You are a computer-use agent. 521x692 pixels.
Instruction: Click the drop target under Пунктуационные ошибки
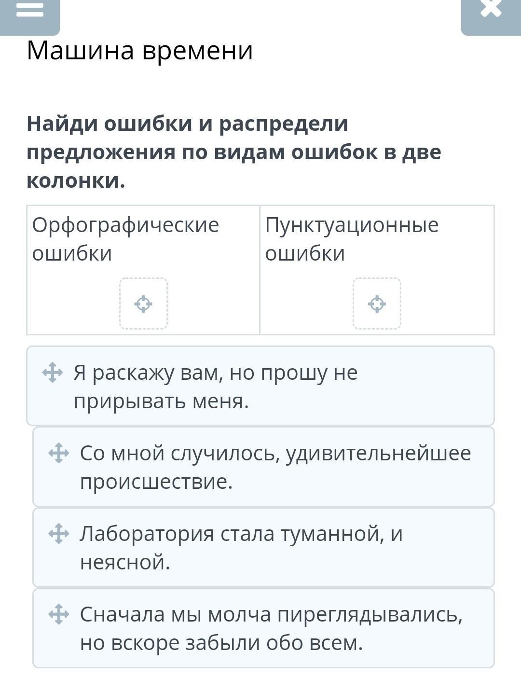377,304
